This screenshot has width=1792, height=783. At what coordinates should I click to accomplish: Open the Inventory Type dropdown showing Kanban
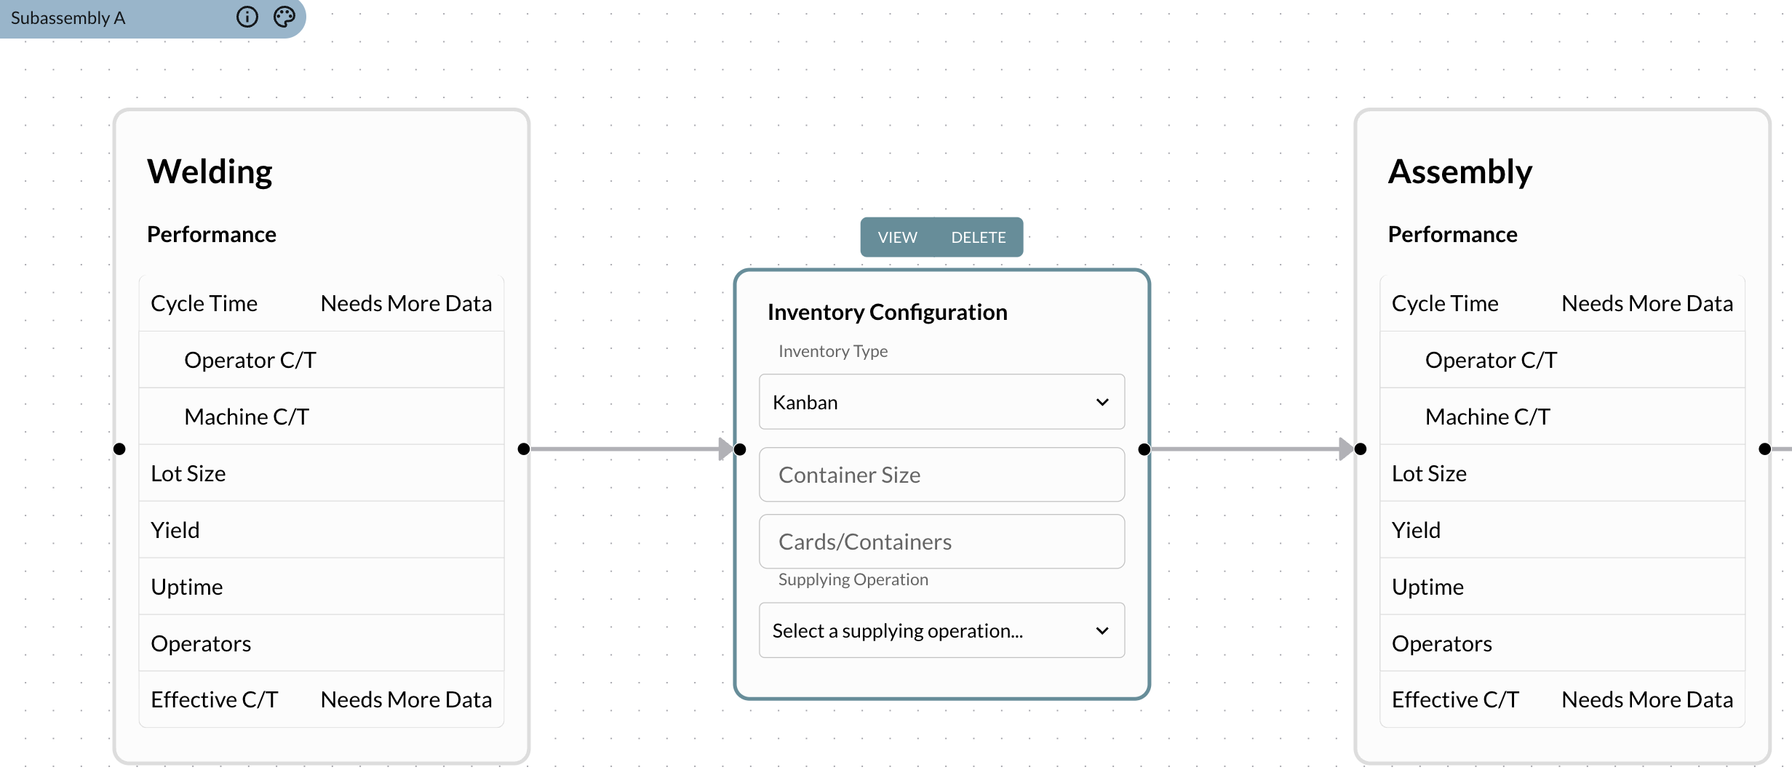click(x=941, y=401)
